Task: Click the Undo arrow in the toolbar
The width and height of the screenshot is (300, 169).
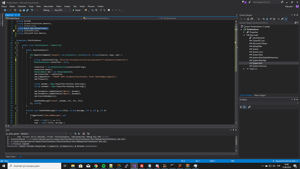Action: pos(32,10)
